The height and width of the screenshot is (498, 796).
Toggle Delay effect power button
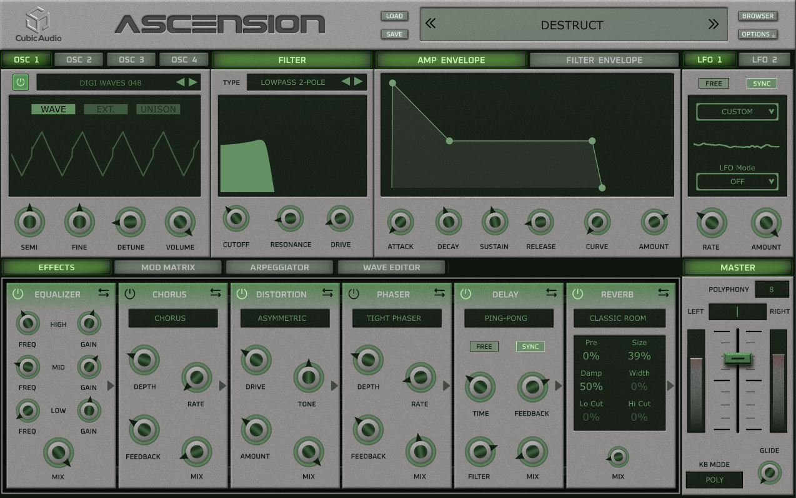[465, 294]
